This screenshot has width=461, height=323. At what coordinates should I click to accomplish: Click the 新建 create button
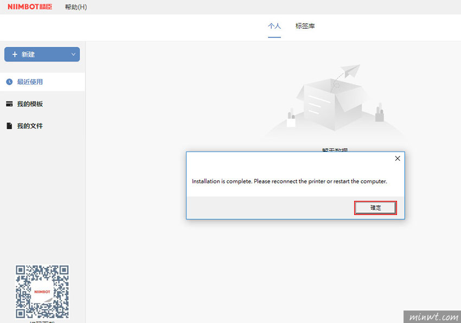[x=42, y=54]
